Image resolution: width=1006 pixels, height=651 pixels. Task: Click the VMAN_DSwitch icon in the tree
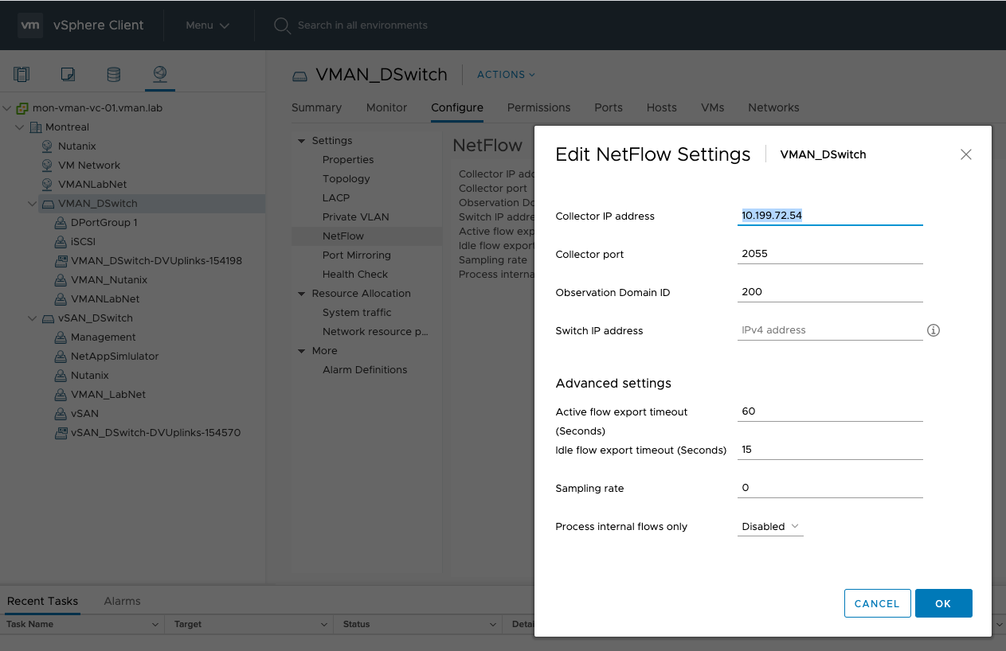click(48, 204)
